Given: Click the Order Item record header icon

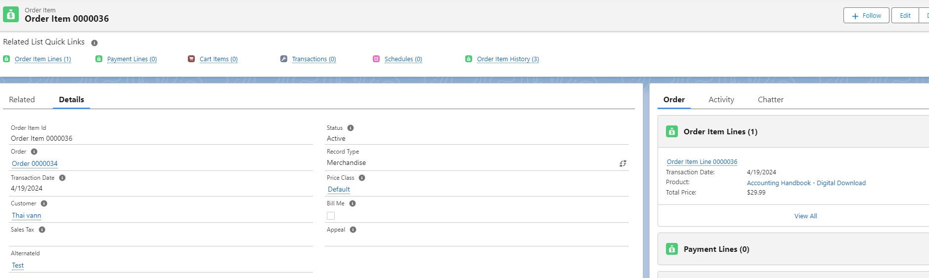Looking at the screenshot, I should pyautogui.click(x=11, y=15).
